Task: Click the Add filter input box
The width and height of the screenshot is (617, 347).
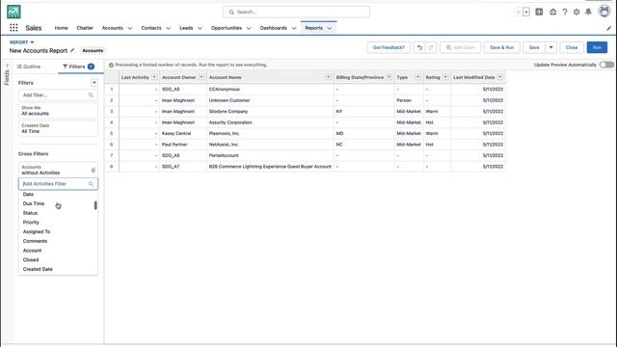Action: click(x=58, y=94)
